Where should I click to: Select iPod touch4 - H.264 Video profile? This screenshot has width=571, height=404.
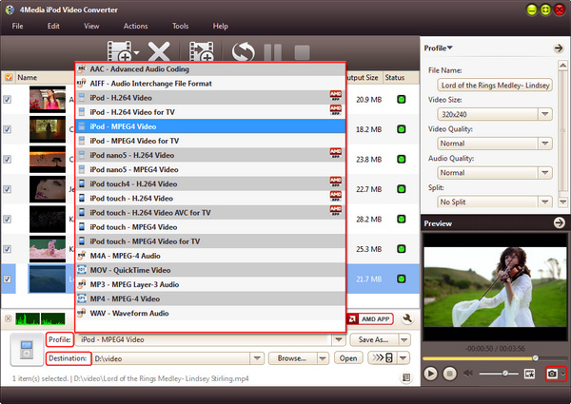210,184
